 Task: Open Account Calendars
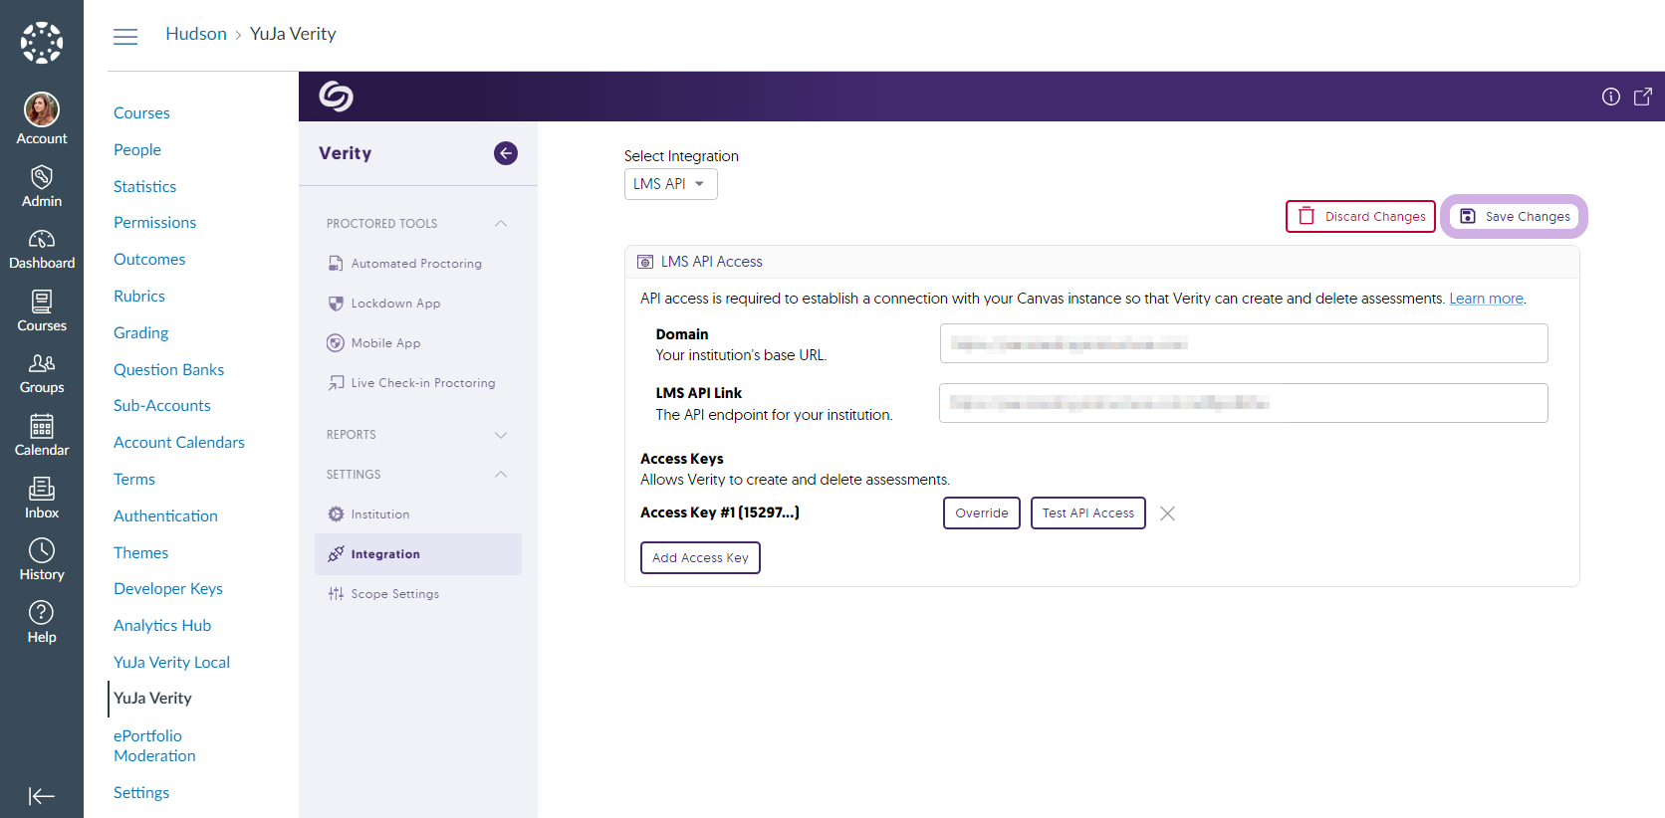click(x=179, y=443)
